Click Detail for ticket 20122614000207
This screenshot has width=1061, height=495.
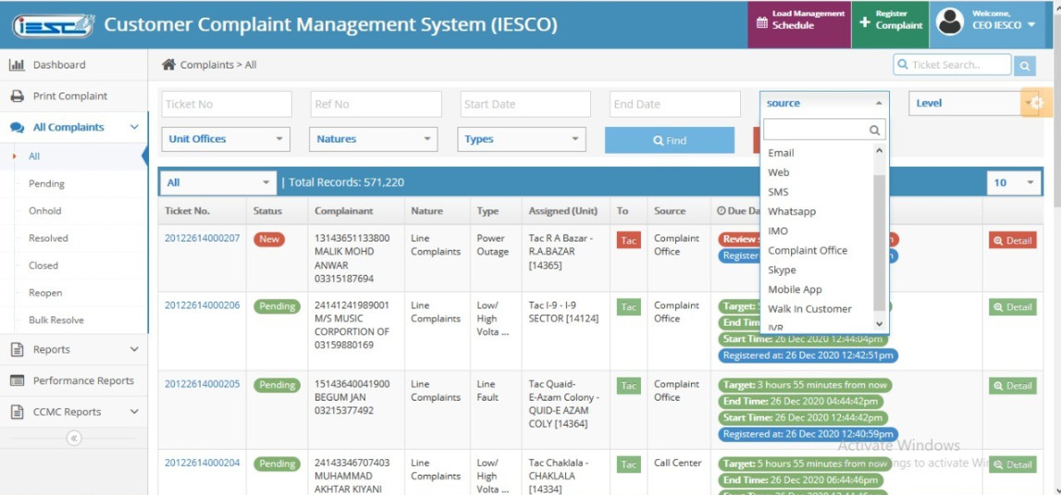pyautogui.click(x=1012, y=241)
